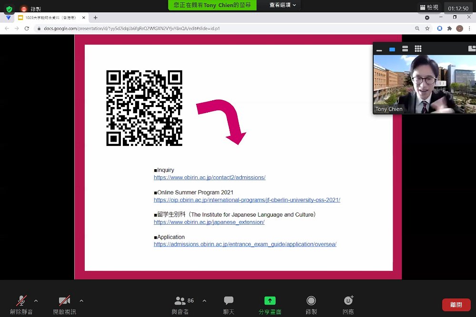Switch video panel to grid view
The height and width of the screenshot is (317, 476).
tap(418, 48)
